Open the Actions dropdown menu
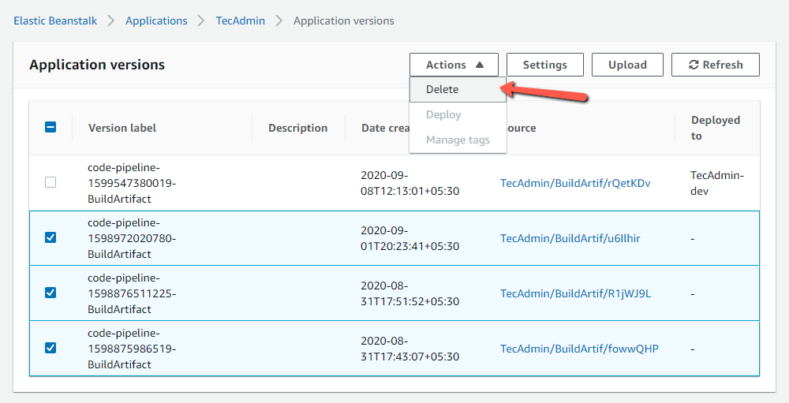This screenshot has height=403, width=789. [x=454, y=65]
